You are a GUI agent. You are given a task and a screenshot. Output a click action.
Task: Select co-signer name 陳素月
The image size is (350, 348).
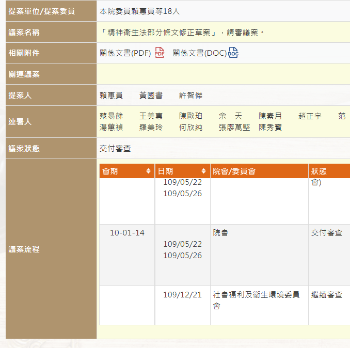pyautogui.click(x=270, y=116)
